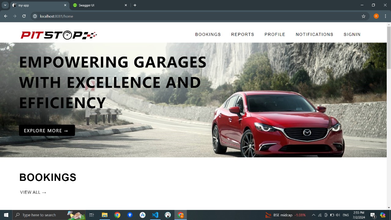Show hidden system tray icons

click(x=313, y=215)
